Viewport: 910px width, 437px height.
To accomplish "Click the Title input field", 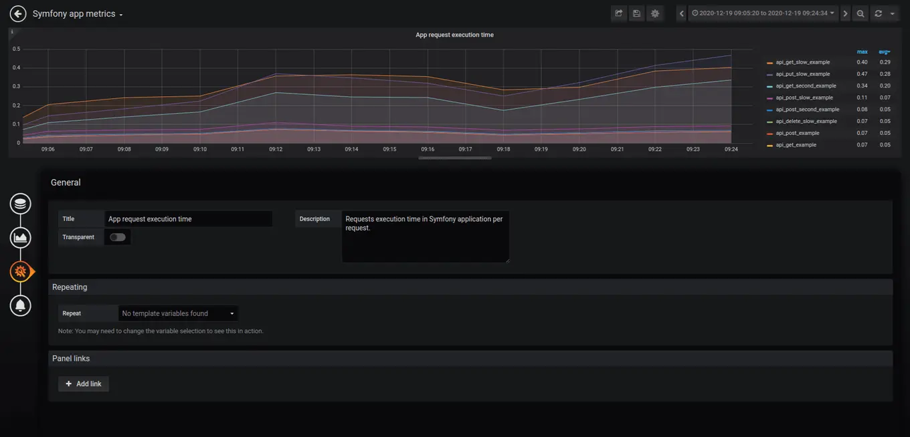I will pyautogui.click(x=189, y=218).
